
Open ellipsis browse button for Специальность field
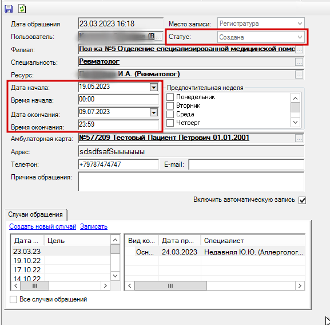[x=299, y=62]
